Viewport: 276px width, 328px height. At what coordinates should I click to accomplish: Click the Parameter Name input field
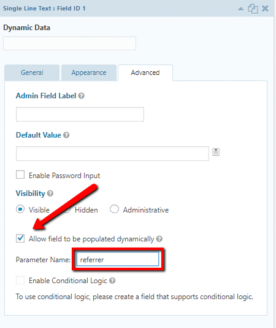[x=118, y=259]
